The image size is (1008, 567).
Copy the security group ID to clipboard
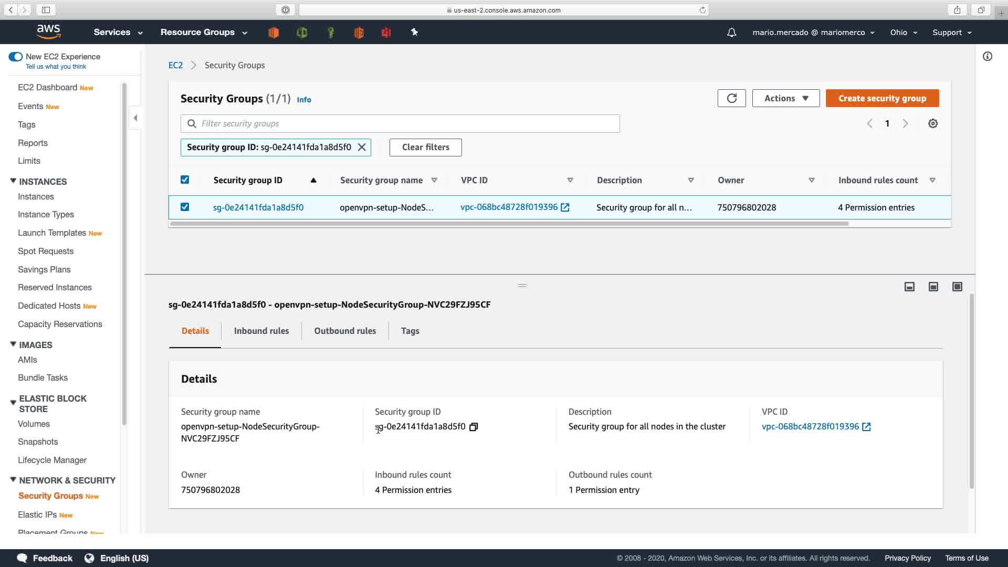coord(474,427)
